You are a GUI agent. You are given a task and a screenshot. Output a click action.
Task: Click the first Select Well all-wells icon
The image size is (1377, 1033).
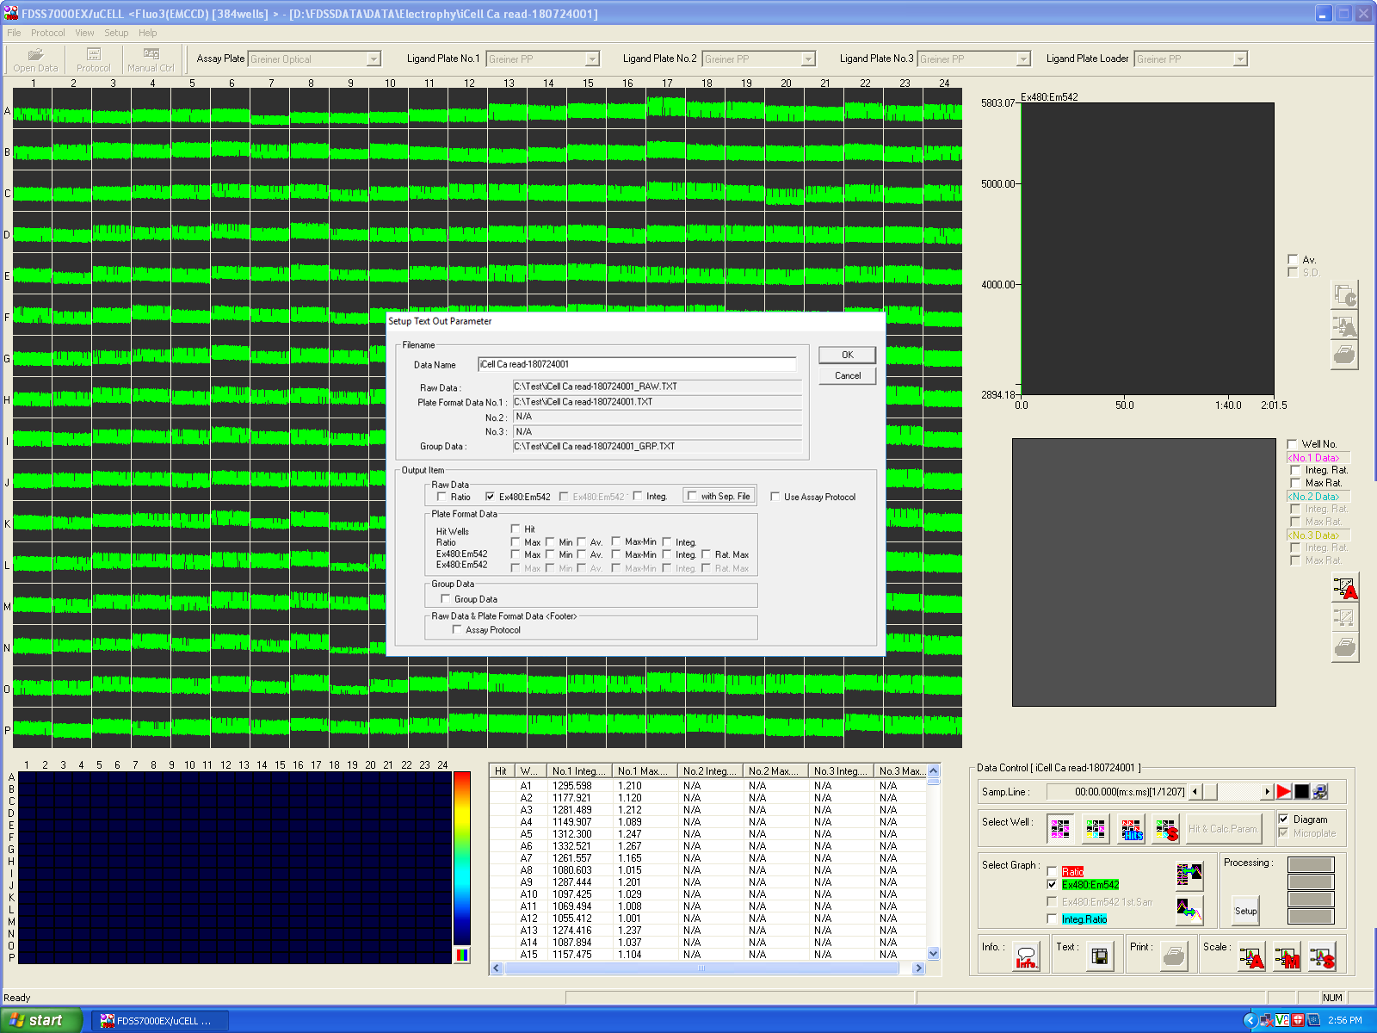[x=1060, y=830]
